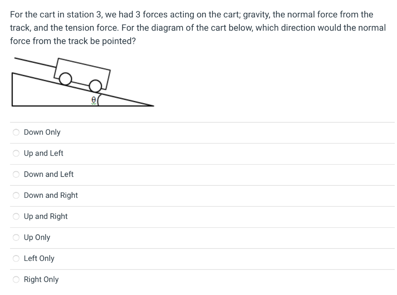
Task: Select the Left Only answer option
Action: [x=16, y=258]
